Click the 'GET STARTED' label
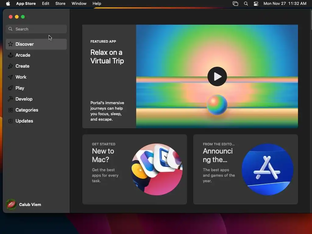The height and width of the screenshot is (234, 312). click(x=104, y=144)
